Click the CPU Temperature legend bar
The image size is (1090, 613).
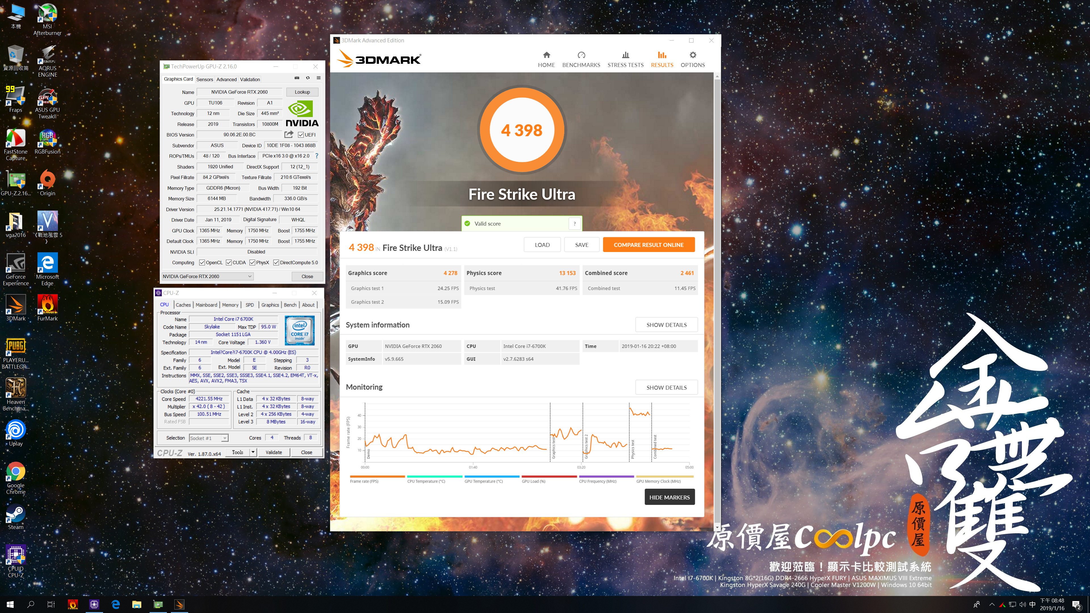click(435, 479)
